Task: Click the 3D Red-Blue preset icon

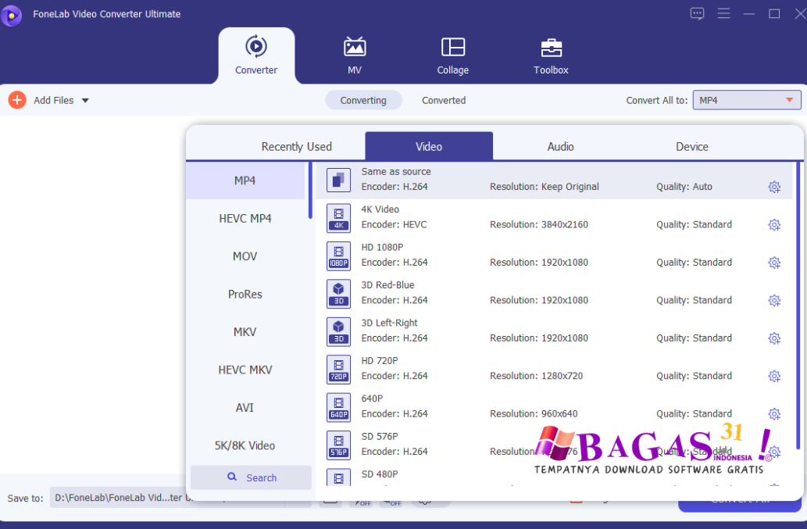Action: click(x=338, y=293)
